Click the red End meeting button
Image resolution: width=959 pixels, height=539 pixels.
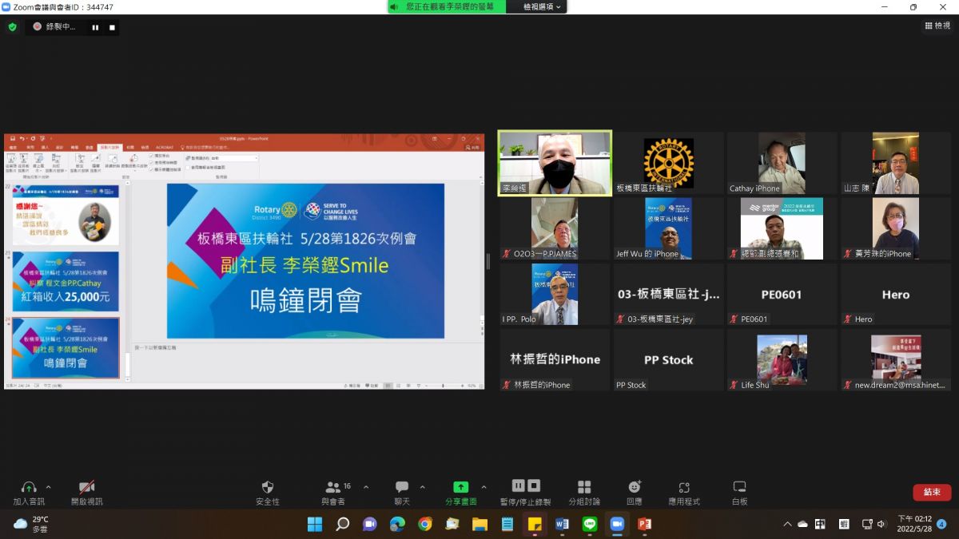932,492
